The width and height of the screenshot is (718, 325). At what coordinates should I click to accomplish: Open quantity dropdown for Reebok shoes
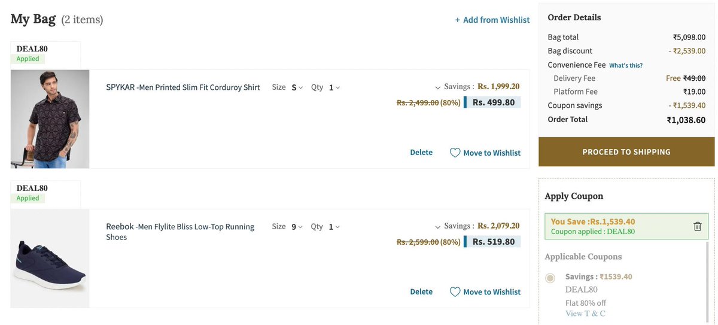coord(334,227)
